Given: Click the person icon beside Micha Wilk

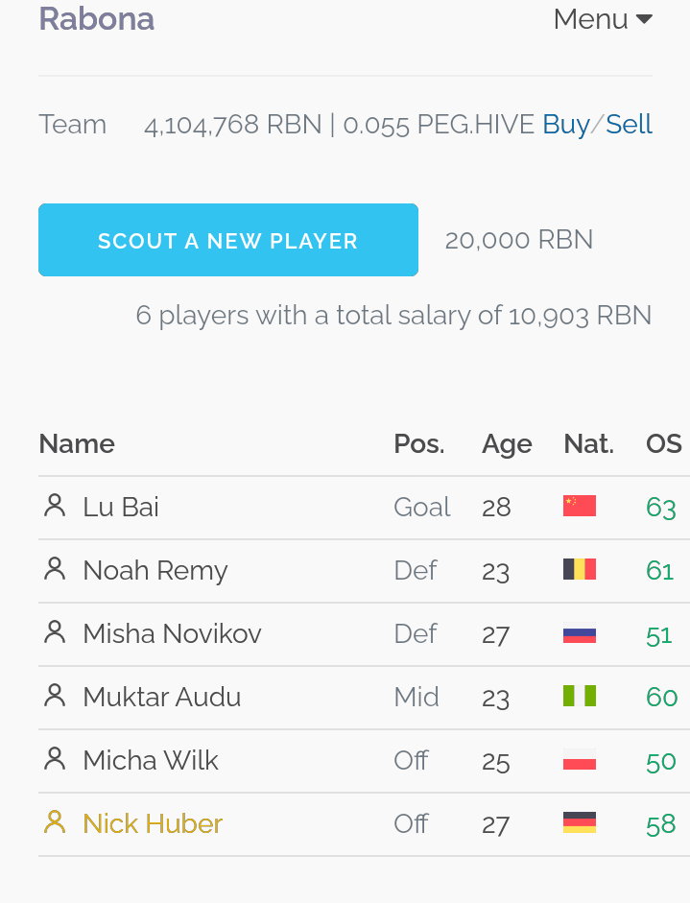Looking at the screenshot, I should (55, 759).
